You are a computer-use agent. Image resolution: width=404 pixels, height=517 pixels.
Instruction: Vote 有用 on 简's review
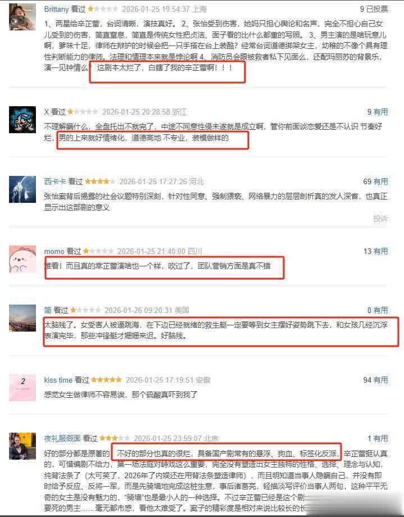[x=380, y=310]
